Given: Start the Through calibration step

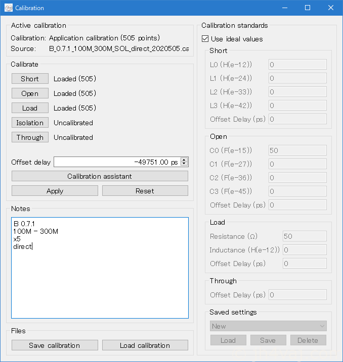Looking at the screenshot, I should [30, 137].
